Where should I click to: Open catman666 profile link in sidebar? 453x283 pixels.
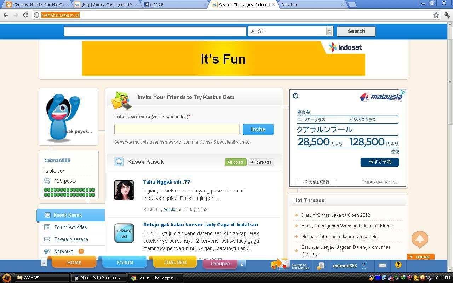click(x=57, y=160)
